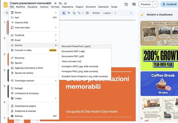The width and height of the screenshot is (178, 123).
Task: Click the Presenta button
Action: point(146,4)
